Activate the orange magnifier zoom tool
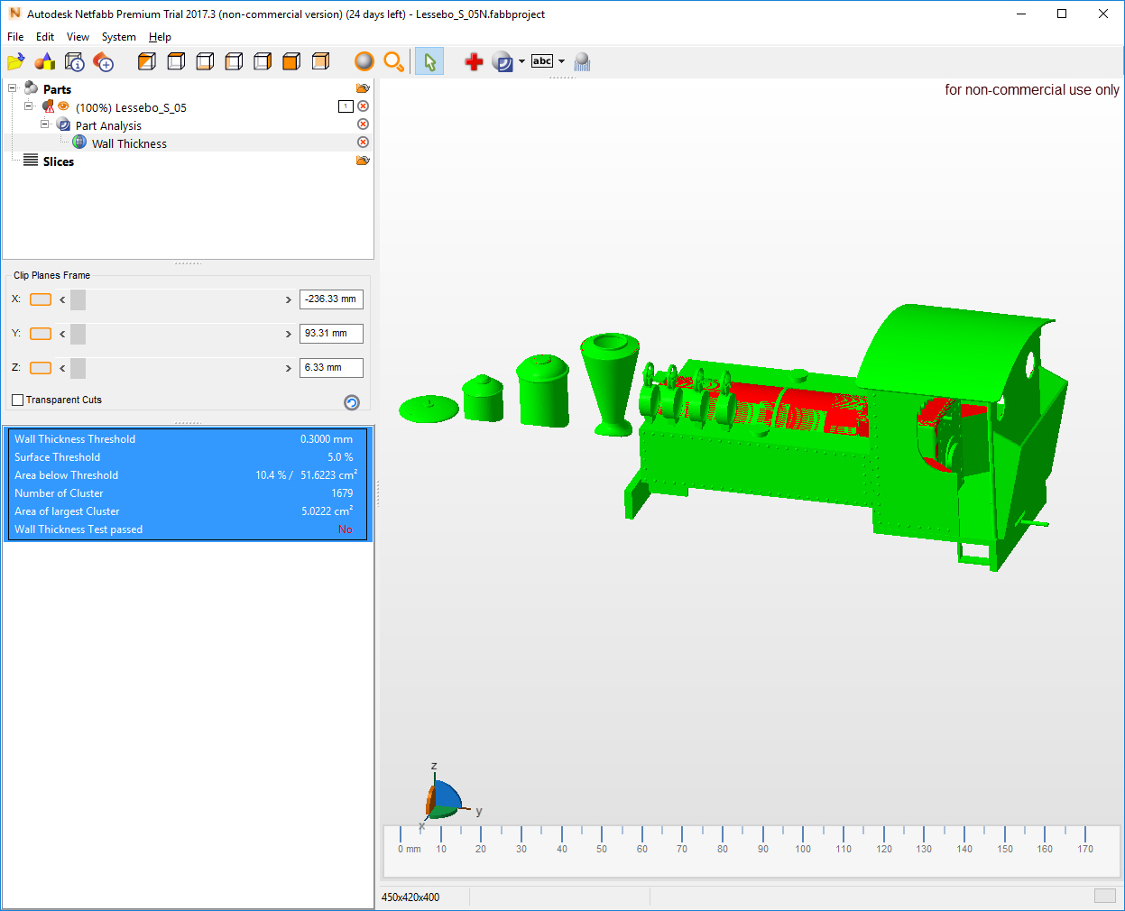Image resolution: width=1125 pixels, height=911 pixels. click(x=393, y=61)
